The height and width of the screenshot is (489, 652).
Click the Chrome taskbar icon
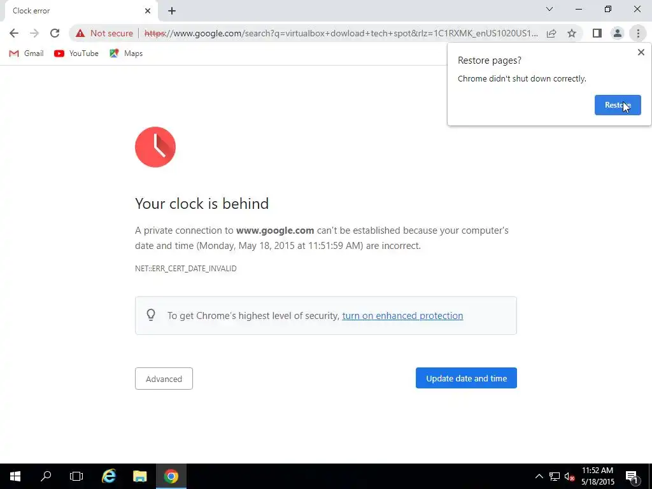pyautogui.click(x=171, y=476)
